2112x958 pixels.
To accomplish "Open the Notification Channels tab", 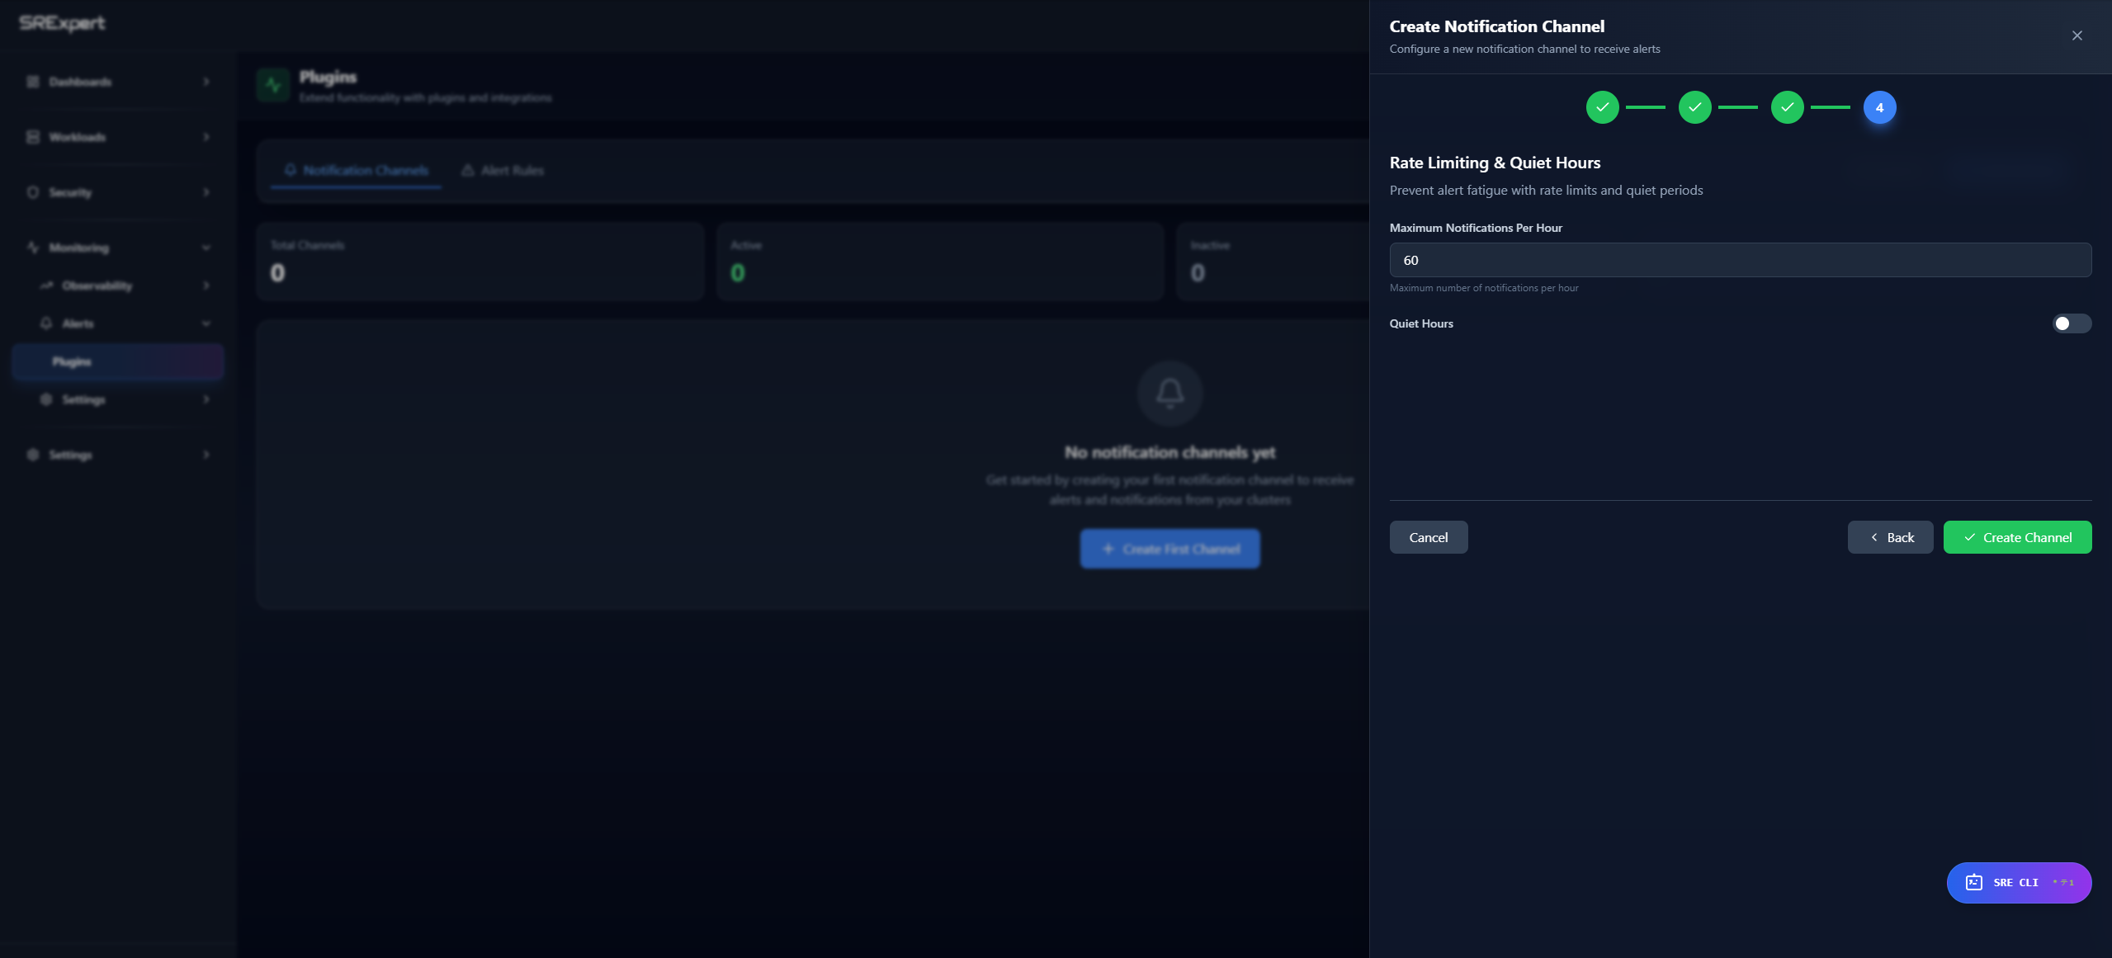I will click(356, 170).
